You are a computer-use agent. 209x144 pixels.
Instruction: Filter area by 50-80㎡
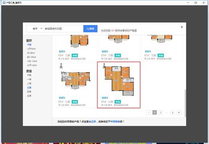click(x=31, y=53)
